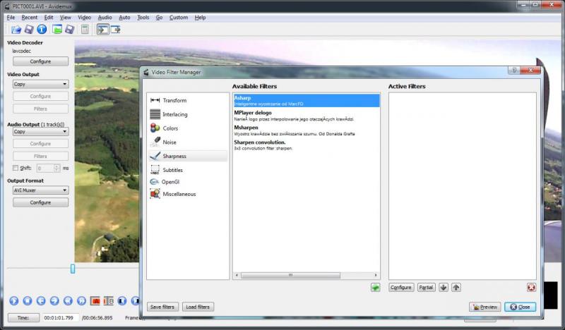Click the red Remove filter icon
The height and width of the screenshot is (330, 565).
[x=531, y=288]
